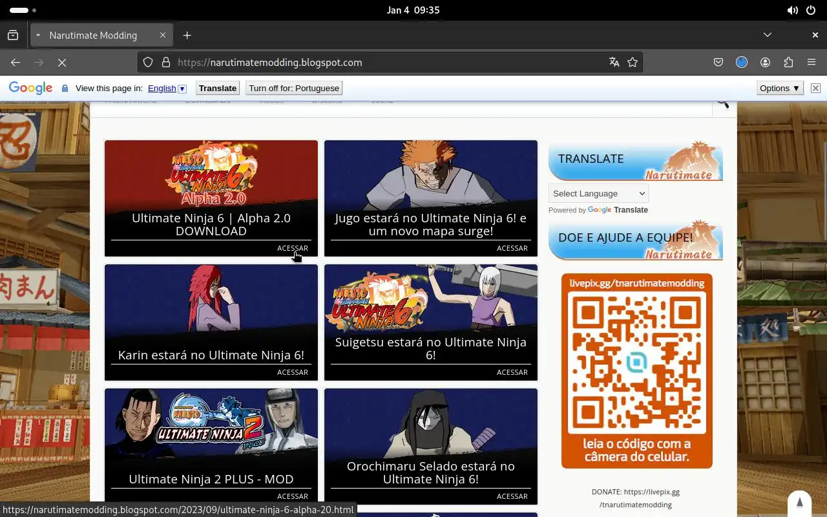Viewport: 827px width, 517px height.
Task: Open the English language dropdown in translate bar
Action: 167,88
